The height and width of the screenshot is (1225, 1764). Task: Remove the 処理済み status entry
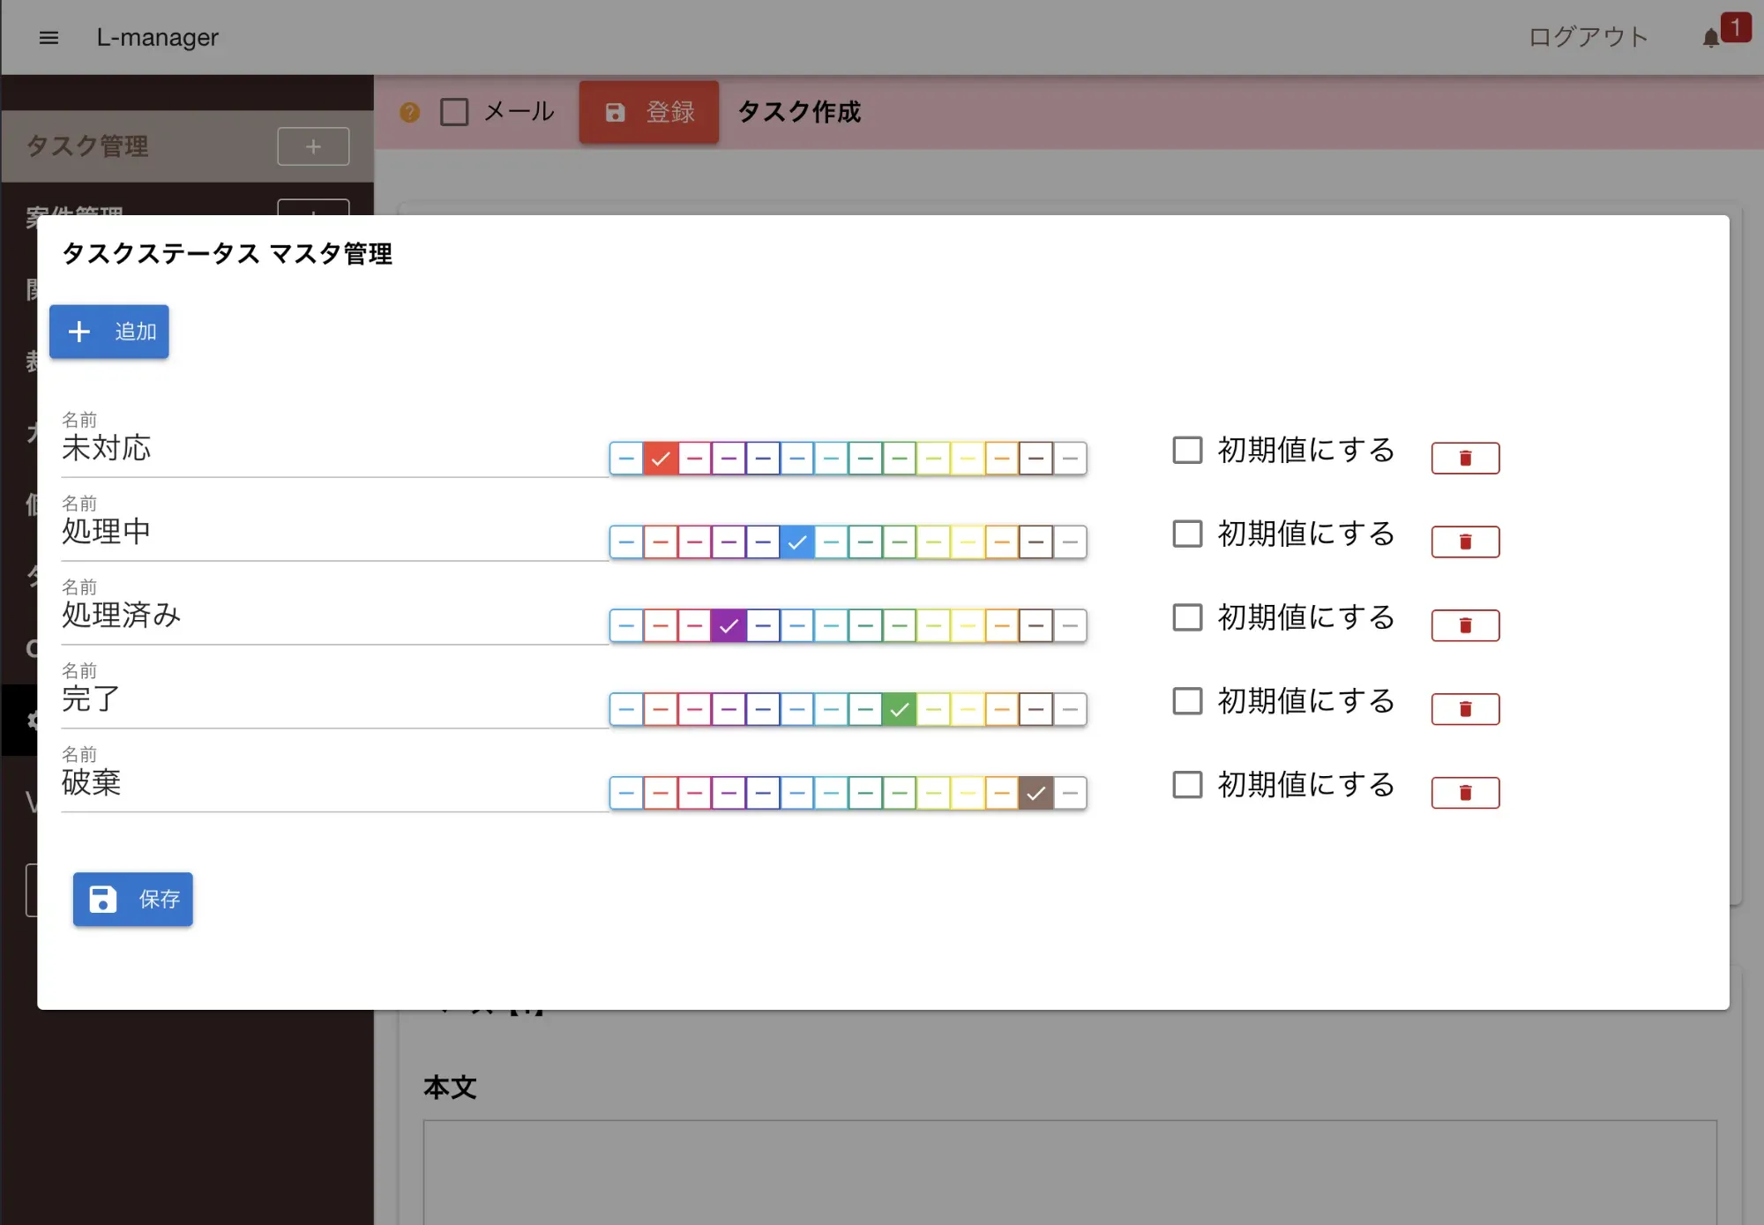point(1464,625)
